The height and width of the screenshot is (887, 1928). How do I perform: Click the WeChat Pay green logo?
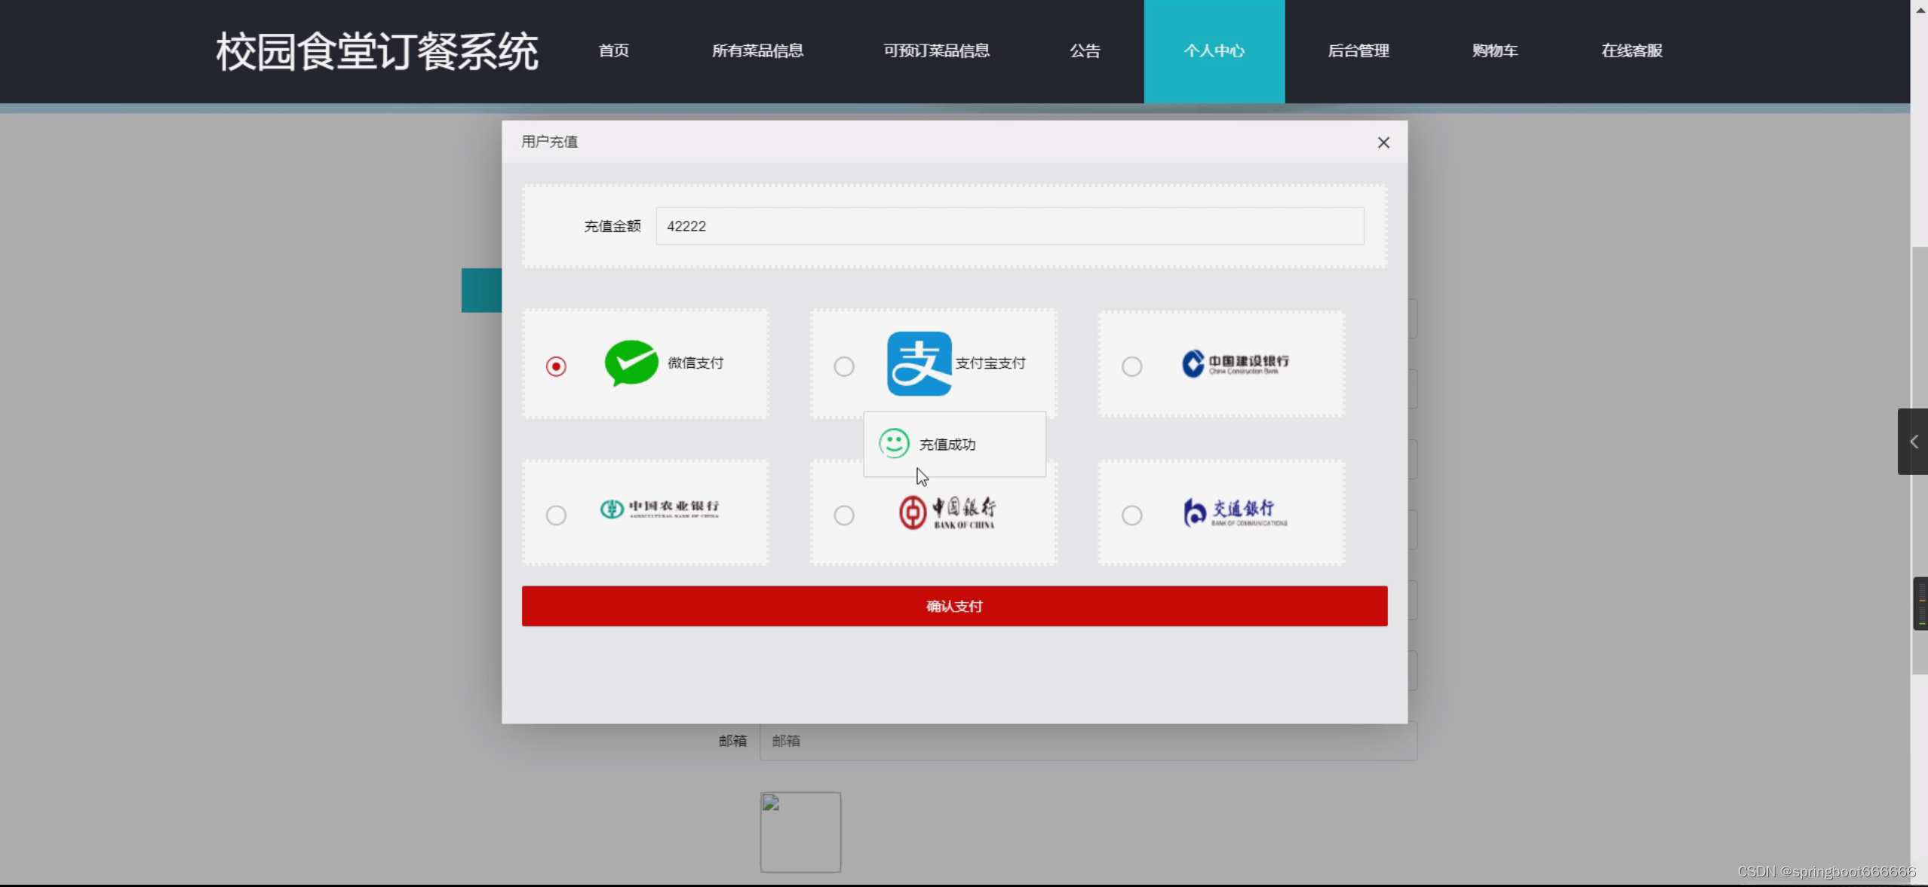pyautogui.click(x=631, y=362)
